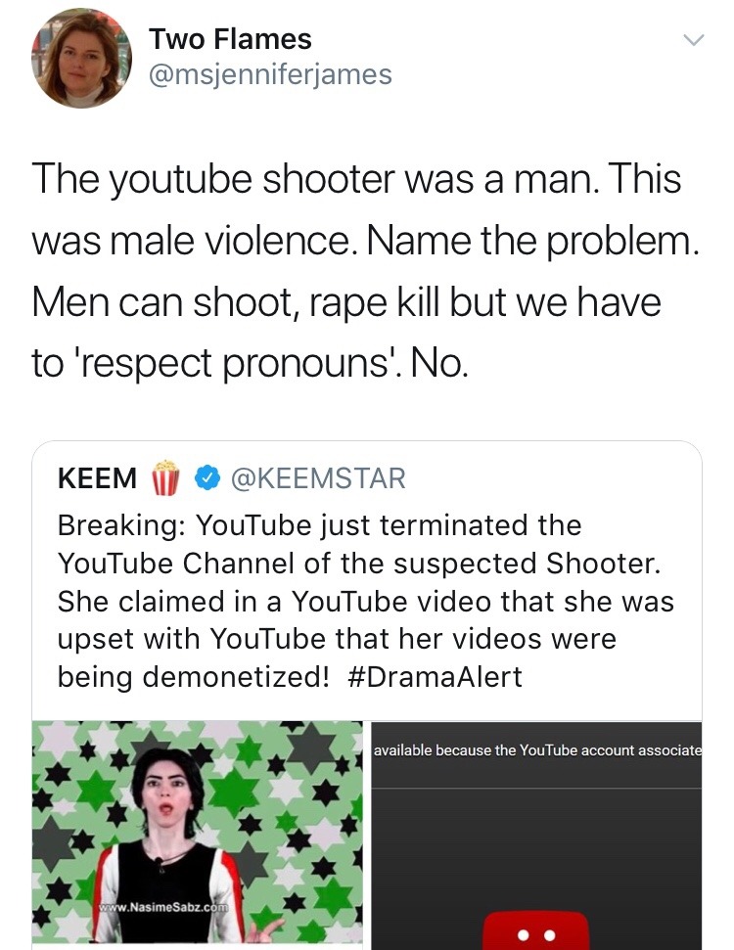The height and width of the screenshot is (950, 734).
Task: Open the @msjenniferjames handle
Action: tap(270, 74)
